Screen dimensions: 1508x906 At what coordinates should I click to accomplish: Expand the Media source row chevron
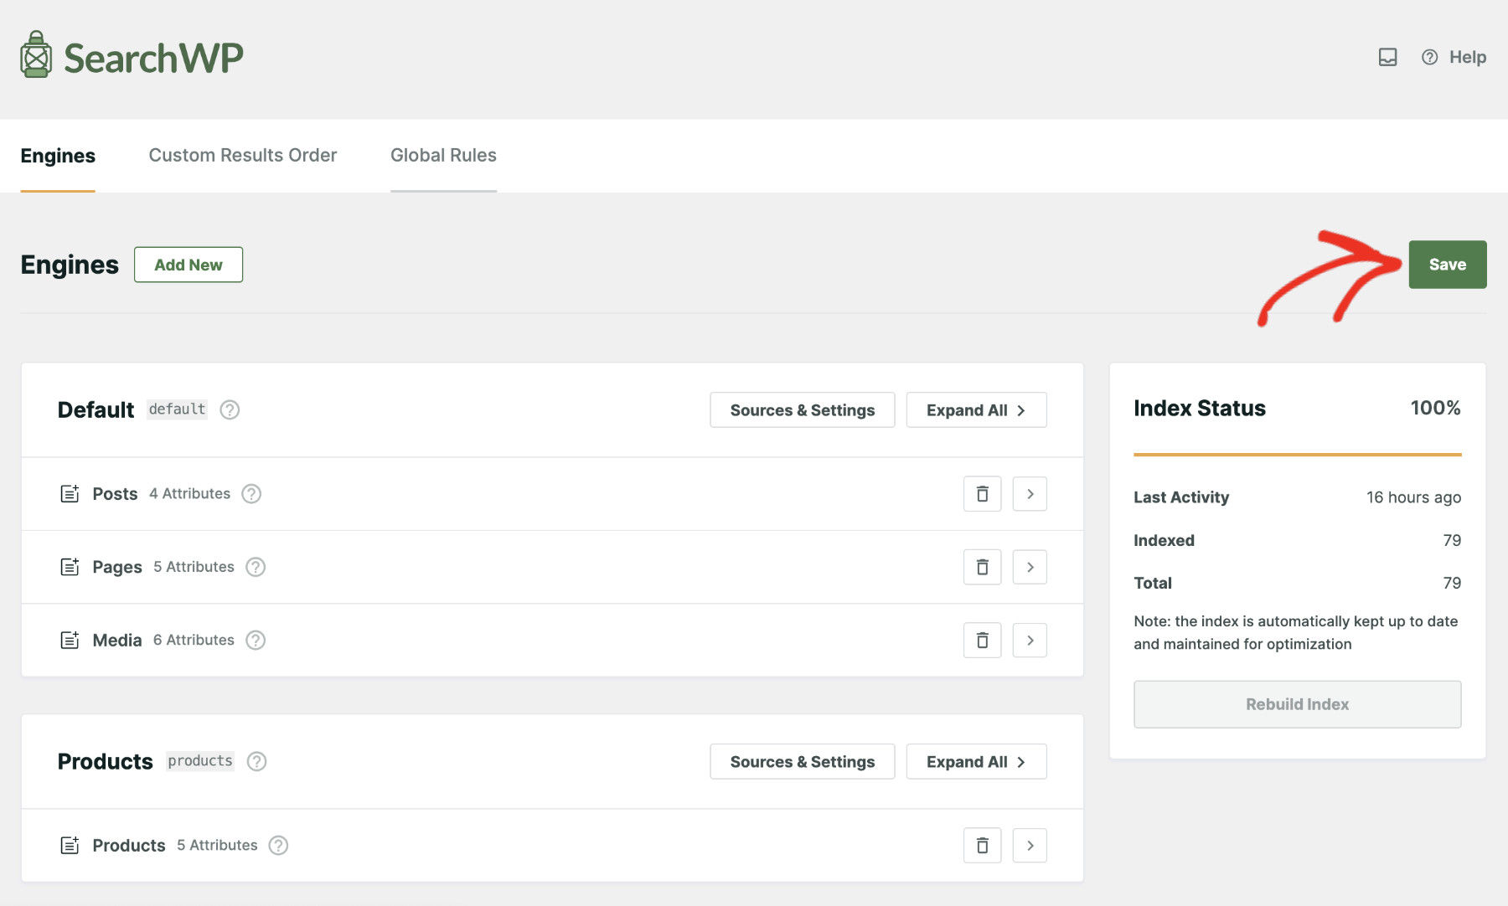click(x=1030, y=641)
